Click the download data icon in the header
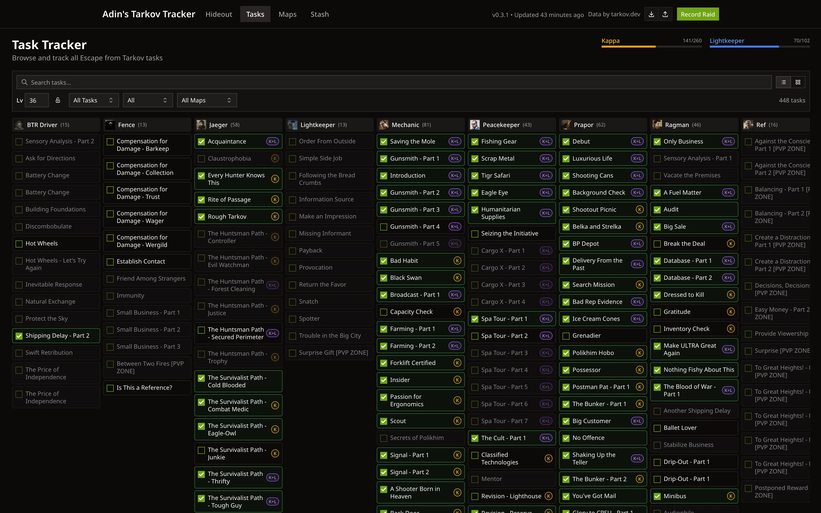Viewport: 821px width, 513px height. [652, 14]
